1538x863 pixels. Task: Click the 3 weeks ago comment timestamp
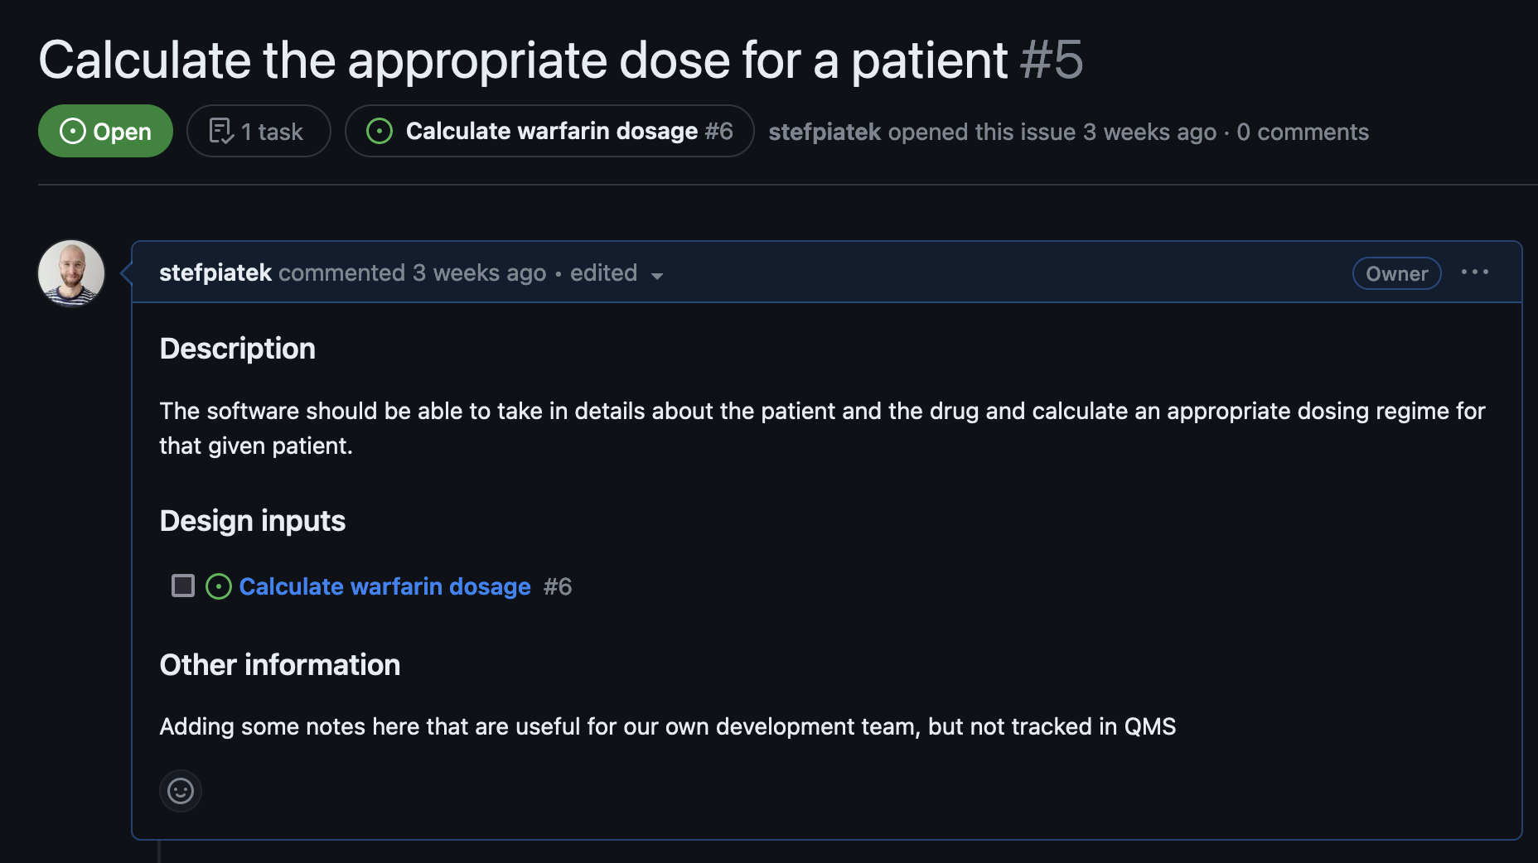(x=480, y=272)
